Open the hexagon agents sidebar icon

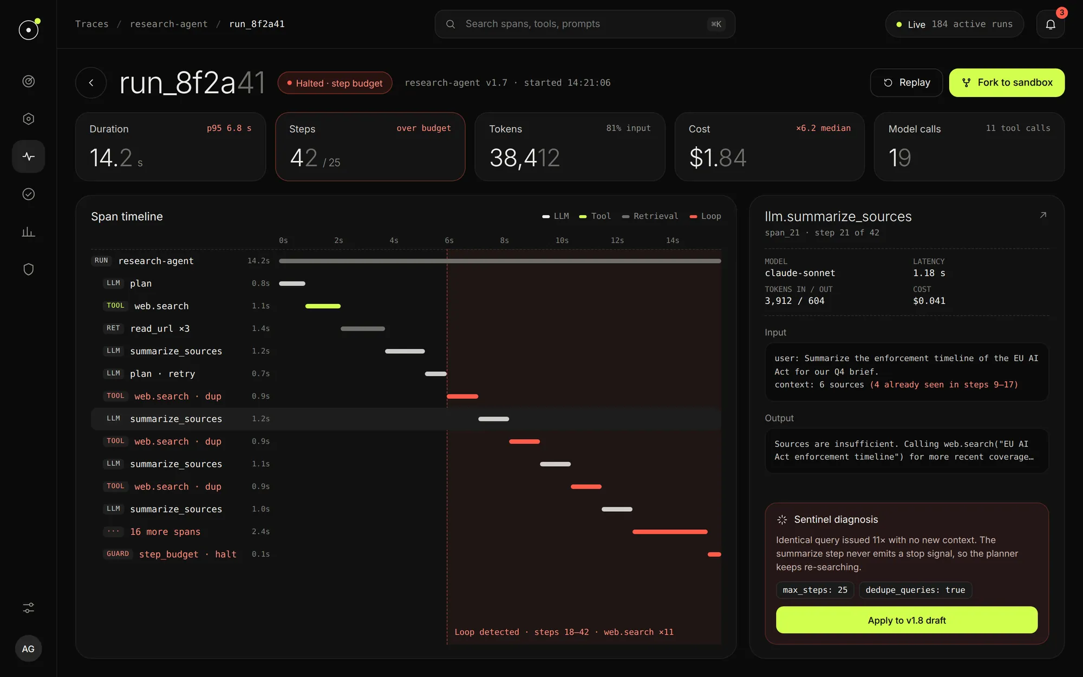click(29, 119)
